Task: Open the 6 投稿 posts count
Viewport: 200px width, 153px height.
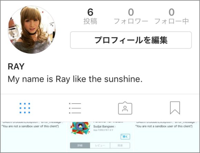Action: tap(90, 16)
